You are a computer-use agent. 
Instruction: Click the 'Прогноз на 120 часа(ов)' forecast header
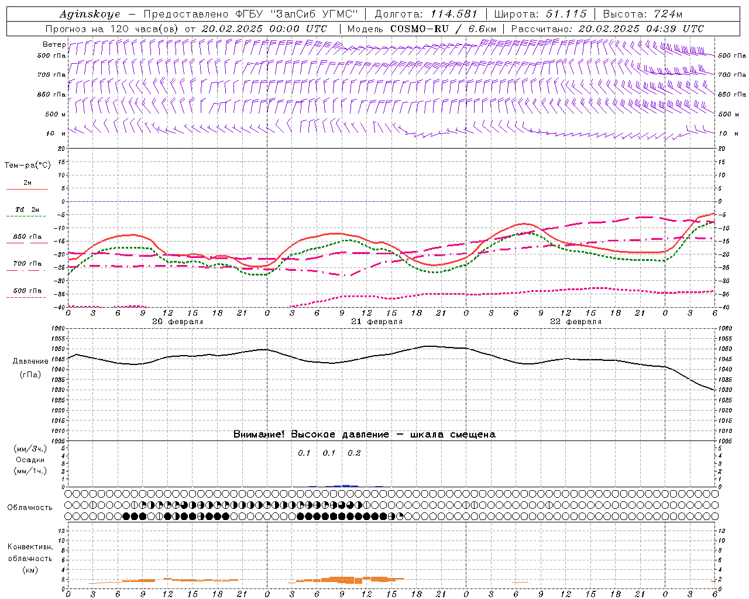[113, 29]
